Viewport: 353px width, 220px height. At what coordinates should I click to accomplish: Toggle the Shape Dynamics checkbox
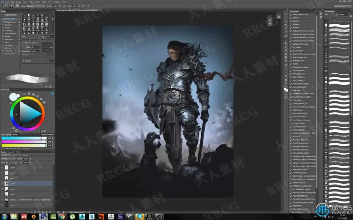[x=3, y=22]
